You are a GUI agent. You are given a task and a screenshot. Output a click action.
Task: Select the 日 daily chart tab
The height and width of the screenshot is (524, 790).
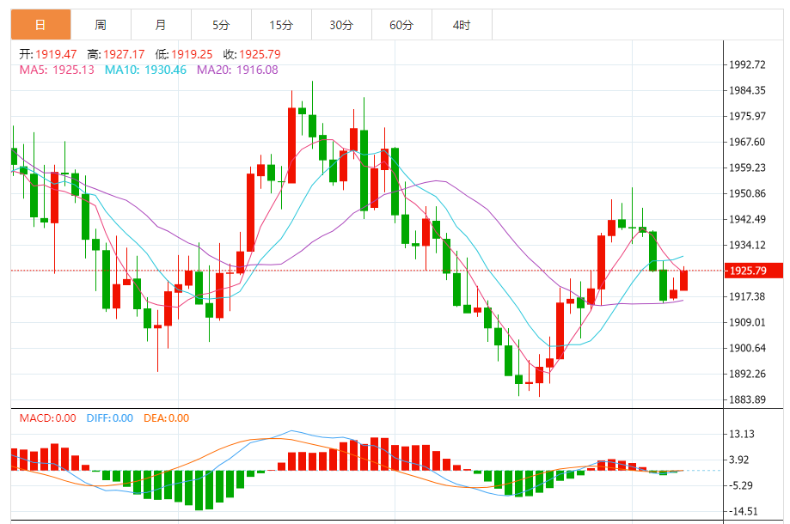40,25
